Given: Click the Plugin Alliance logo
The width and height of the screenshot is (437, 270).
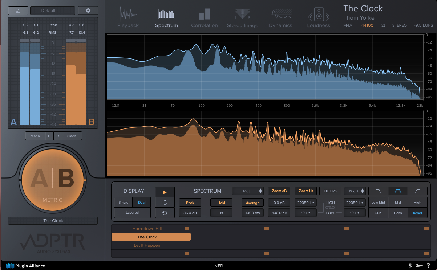Looking at the screenshot, I should tap(25, 266).
